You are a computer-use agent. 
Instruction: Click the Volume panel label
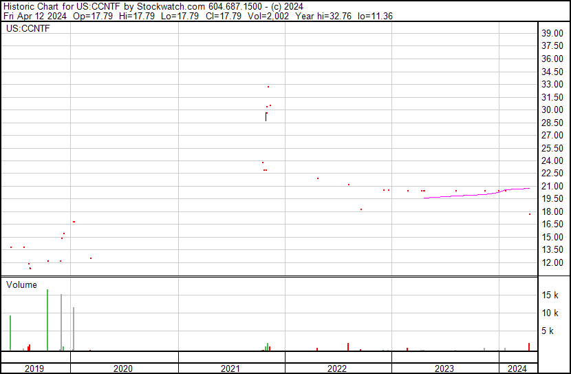[21, 284]
